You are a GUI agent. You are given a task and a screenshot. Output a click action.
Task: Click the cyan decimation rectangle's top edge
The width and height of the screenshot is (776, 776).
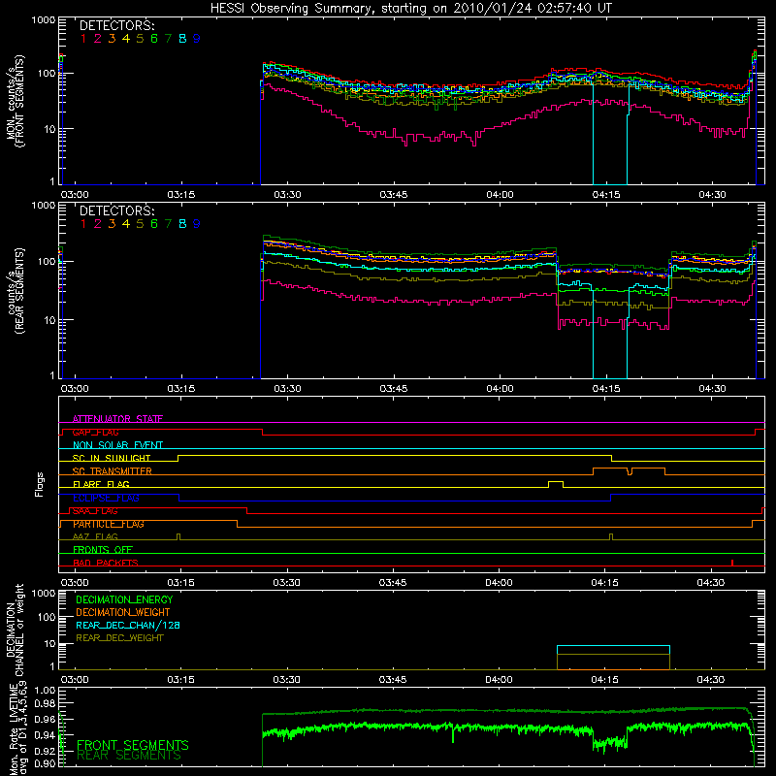click(613, 646)
